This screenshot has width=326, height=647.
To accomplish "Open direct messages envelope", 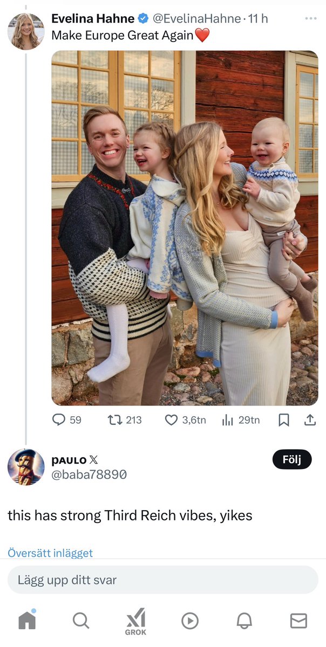I will pyautogui.click(x=298, y=621).
